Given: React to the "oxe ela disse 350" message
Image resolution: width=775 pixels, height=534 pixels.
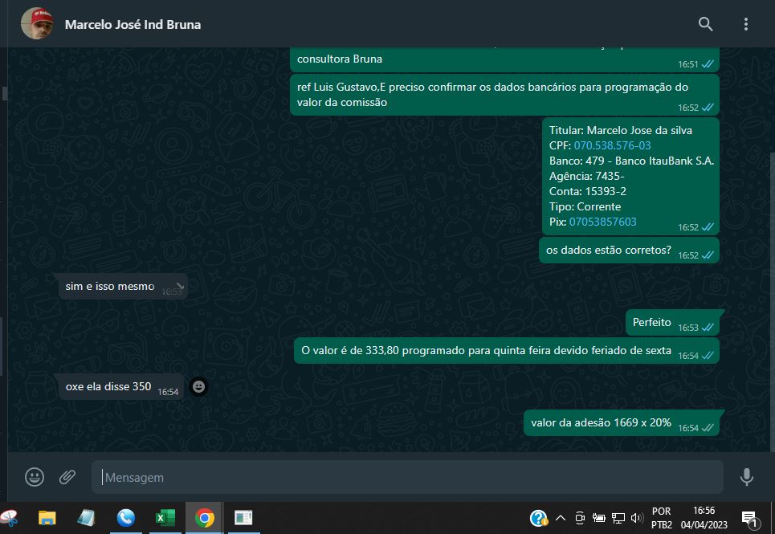Looking at the screenshot, I should tap(198, 387).
